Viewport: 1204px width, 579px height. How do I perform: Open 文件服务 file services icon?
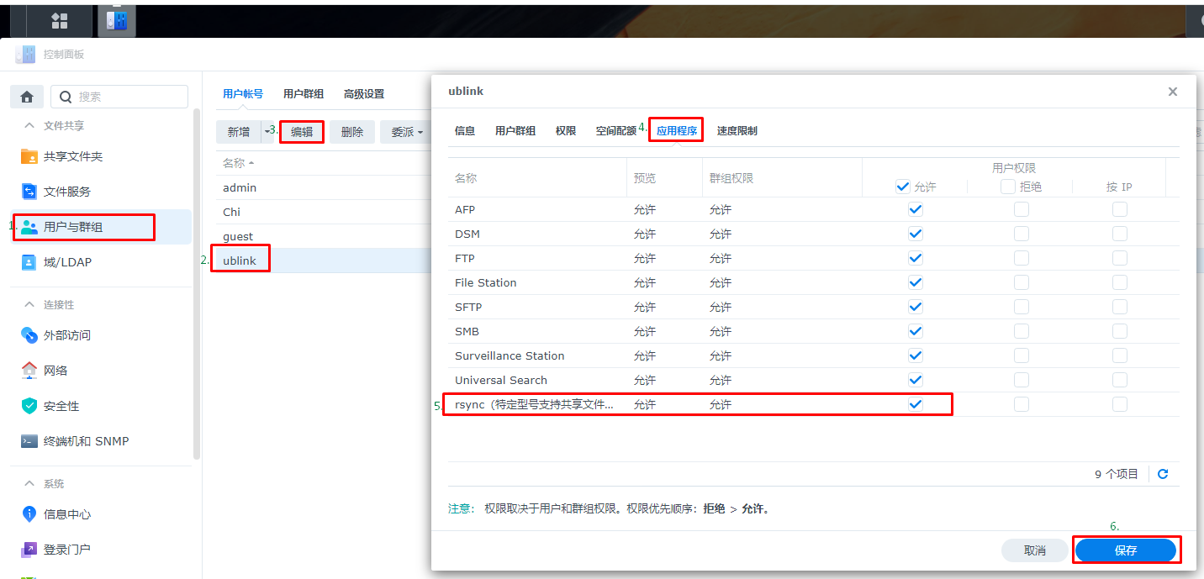click(x=29, y=192)
